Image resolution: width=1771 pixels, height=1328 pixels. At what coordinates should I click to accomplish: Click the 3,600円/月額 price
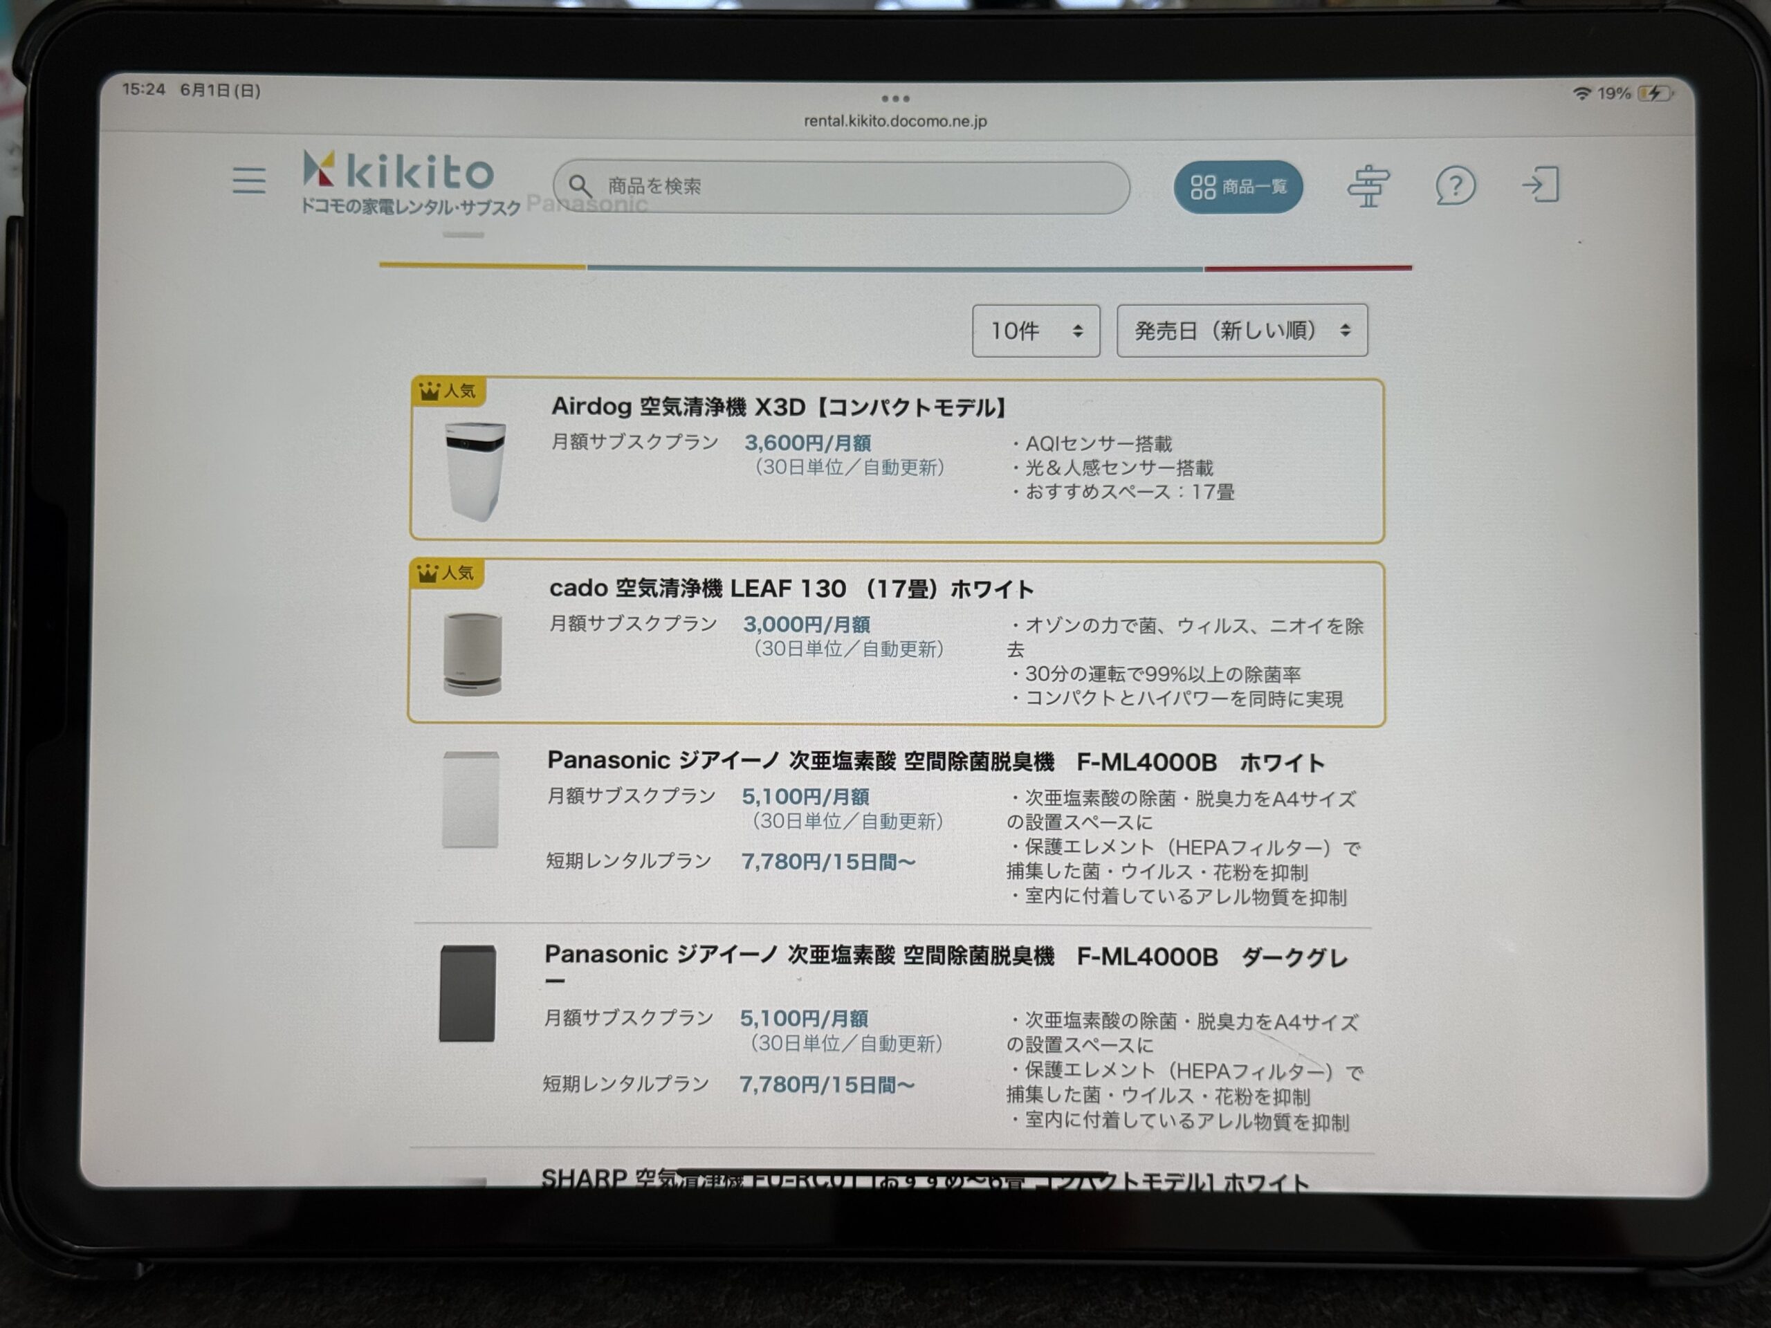808,443
